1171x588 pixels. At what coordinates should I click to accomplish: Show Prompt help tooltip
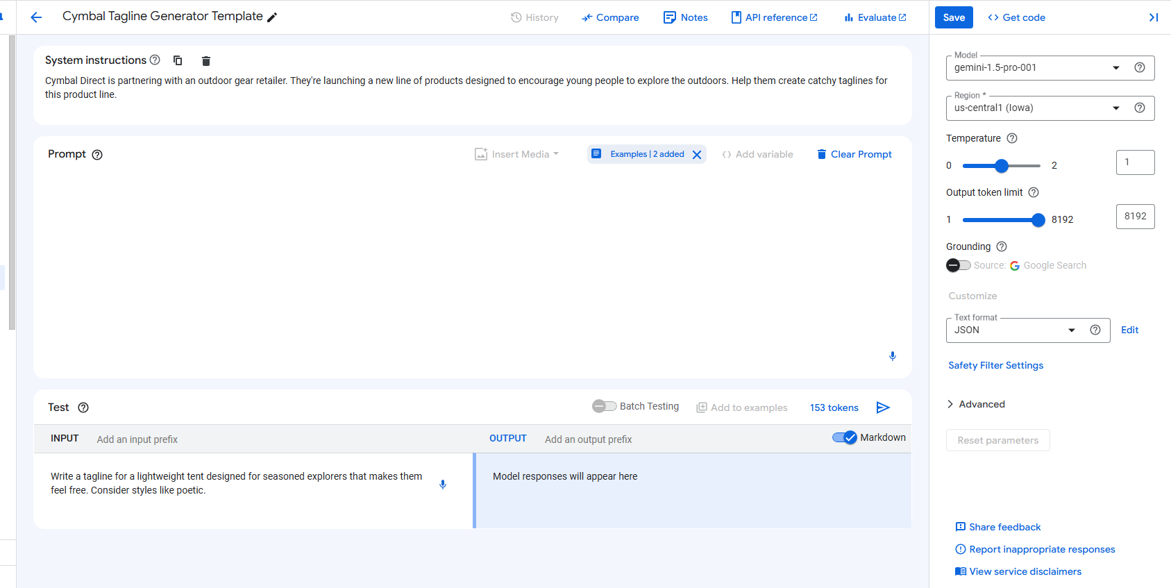point(97,155)
